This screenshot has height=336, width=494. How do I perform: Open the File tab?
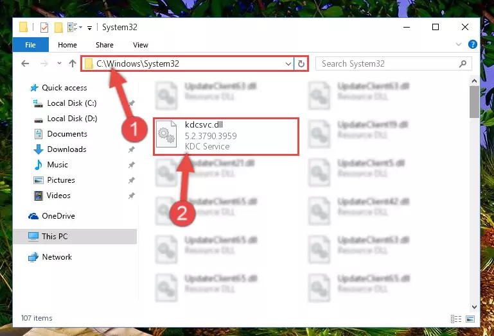coord(31,45)
